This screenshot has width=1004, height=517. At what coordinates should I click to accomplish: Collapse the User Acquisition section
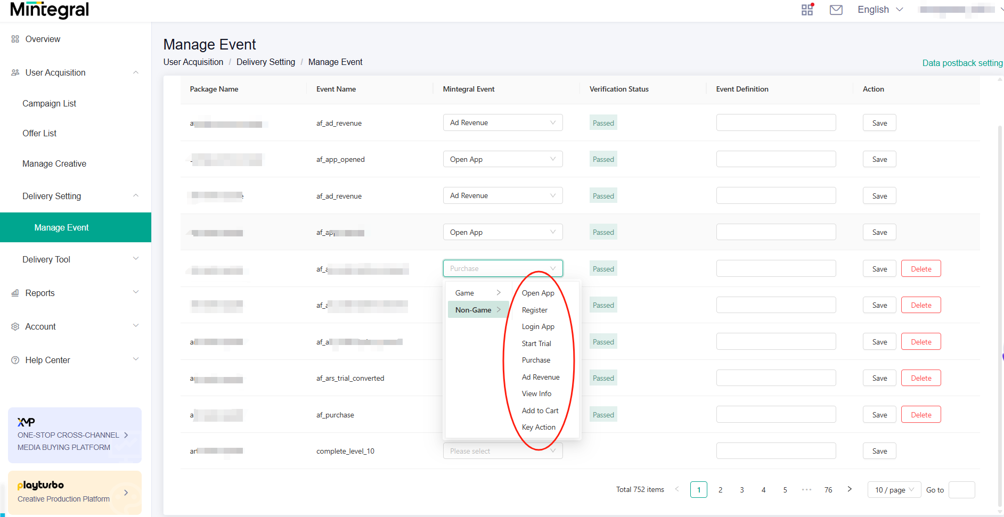(x=136, y=72)
